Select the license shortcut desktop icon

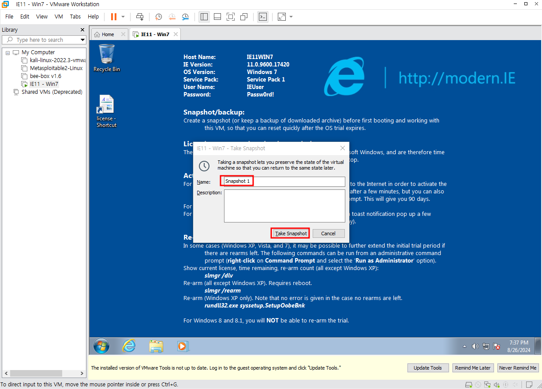(106, 111)
